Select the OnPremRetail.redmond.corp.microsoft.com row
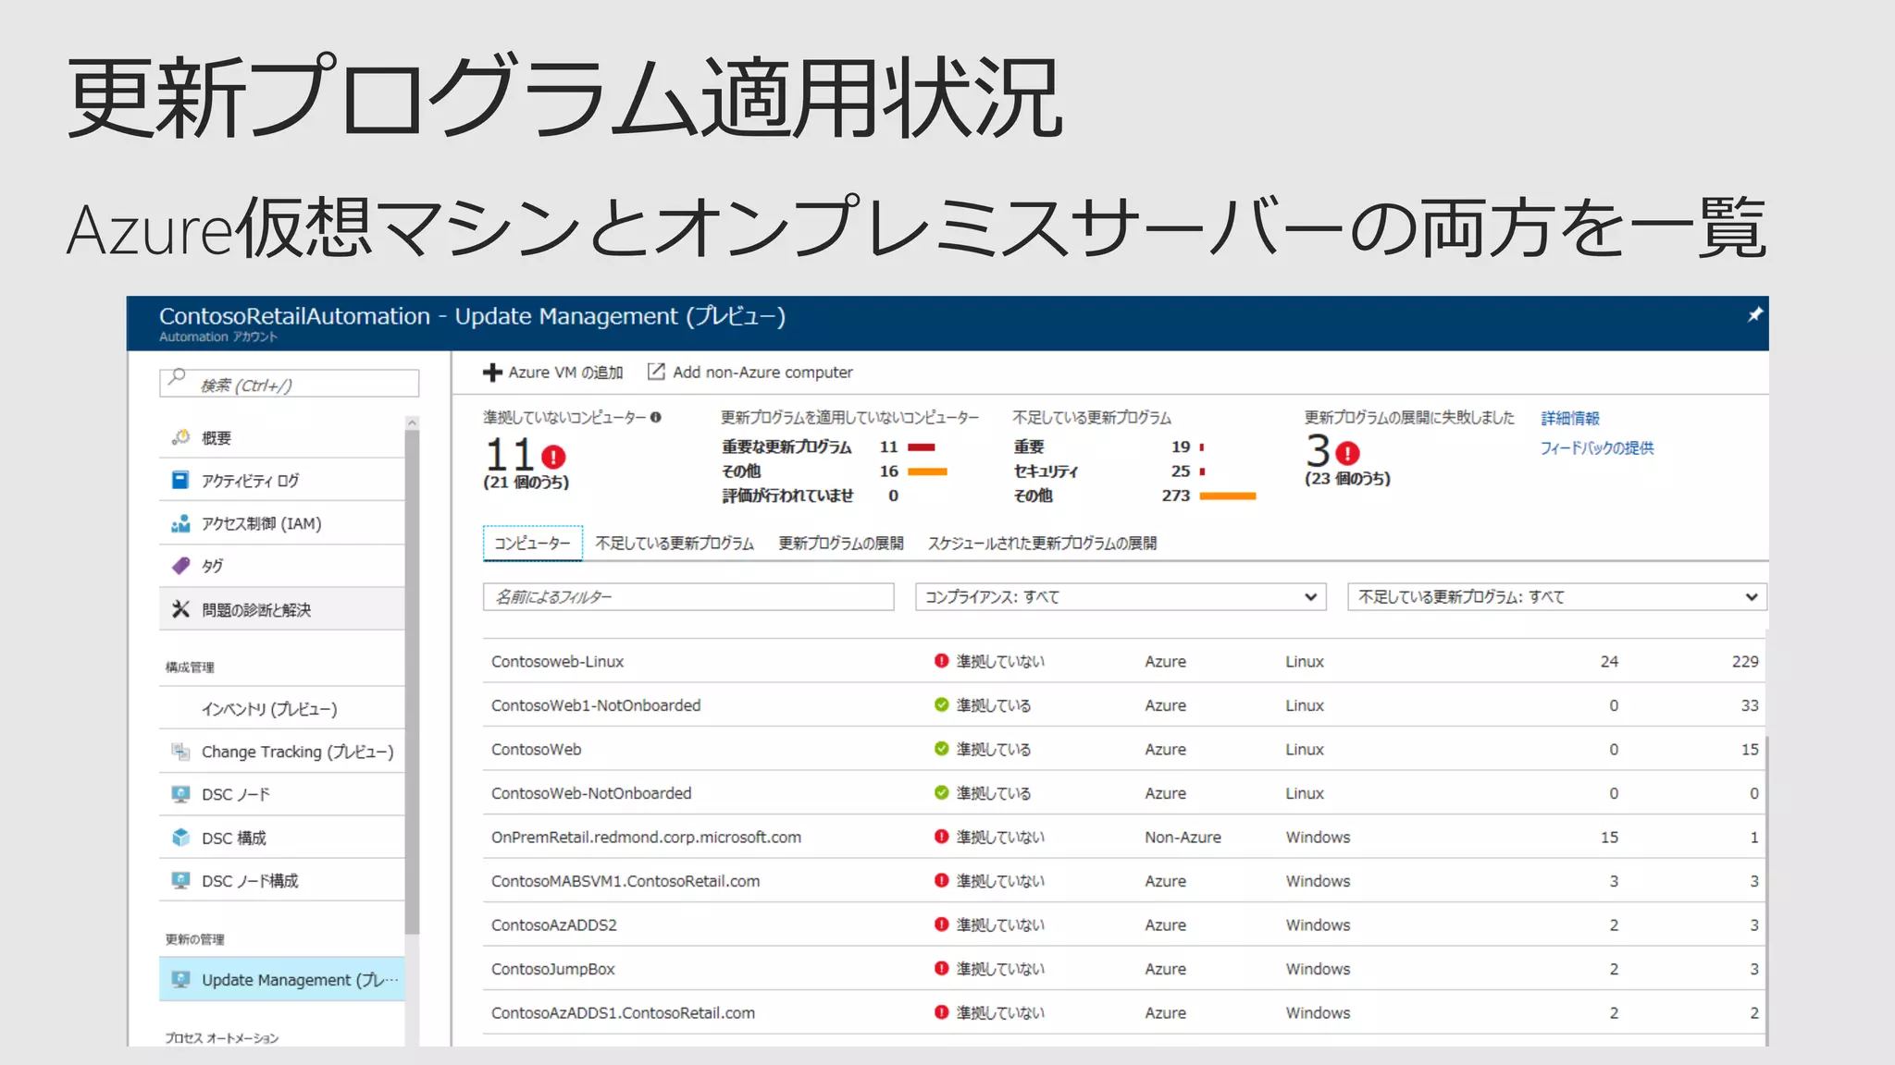1895x1065 pixels. pos(646,838)
